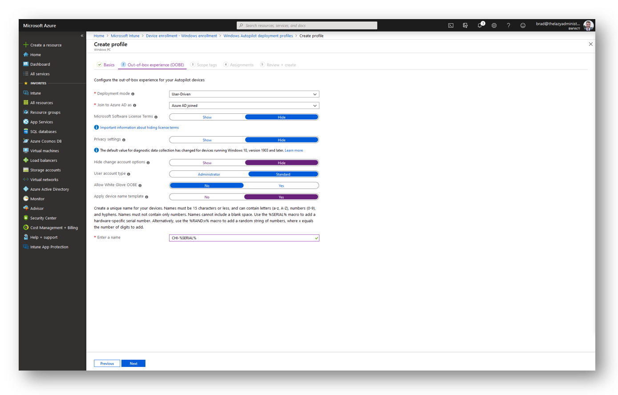This screenshot has width=618, height=395.
Task: Open Important information about hiding license terms
Action: tap(139, 128)
